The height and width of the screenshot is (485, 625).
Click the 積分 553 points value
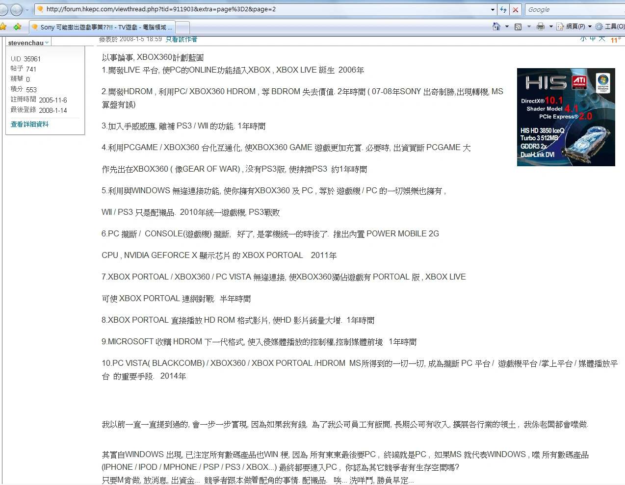tap(24, 90)
